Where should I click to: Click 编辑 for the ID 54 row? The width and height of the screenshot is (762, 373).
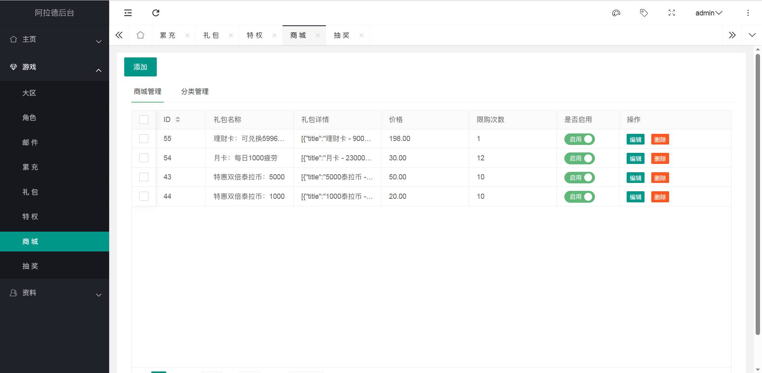[635, 158]
